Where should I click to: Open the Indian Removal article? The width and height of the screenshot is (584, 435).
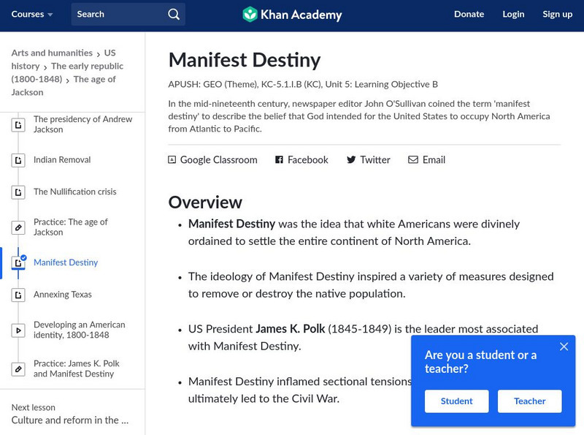tap(62, 159)
